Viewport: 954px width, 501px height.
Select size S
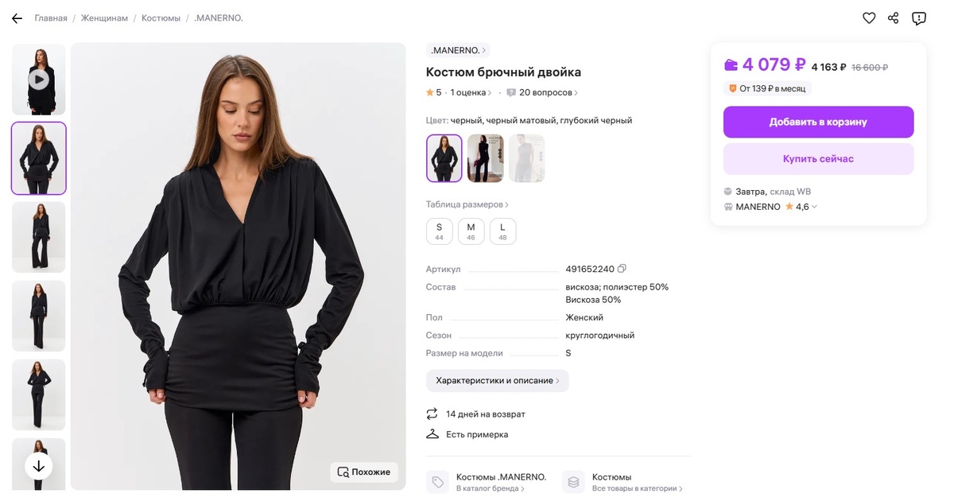tap(439, 231)
